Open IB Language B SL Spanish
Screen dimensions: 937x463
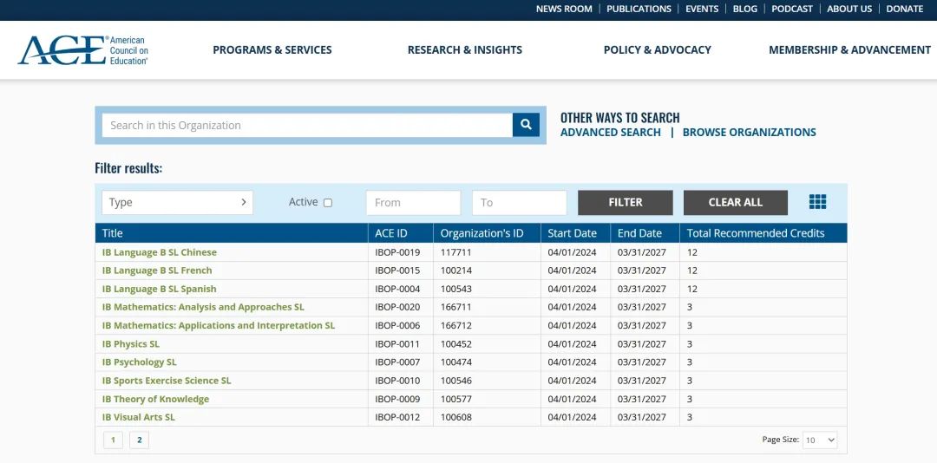tap(160, 289)
